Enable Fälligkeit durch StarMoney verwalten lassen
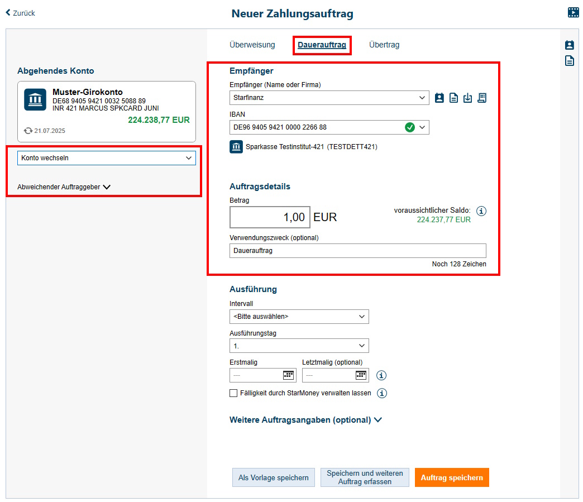This screenshot has width=583, height=502. pos(233,393)
